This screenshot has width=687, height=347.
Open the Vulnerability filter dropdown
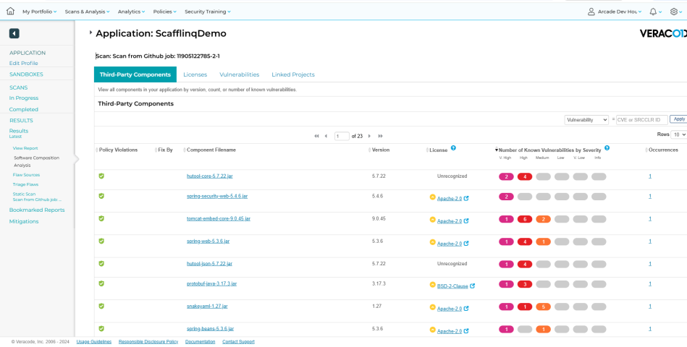586,119
